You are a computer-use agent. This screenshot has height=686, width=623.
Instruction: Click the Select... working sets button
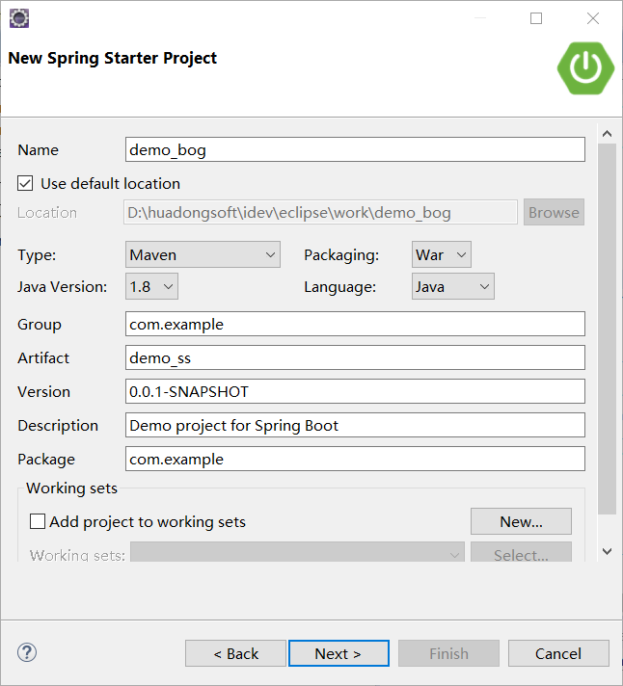pos(521,552)
